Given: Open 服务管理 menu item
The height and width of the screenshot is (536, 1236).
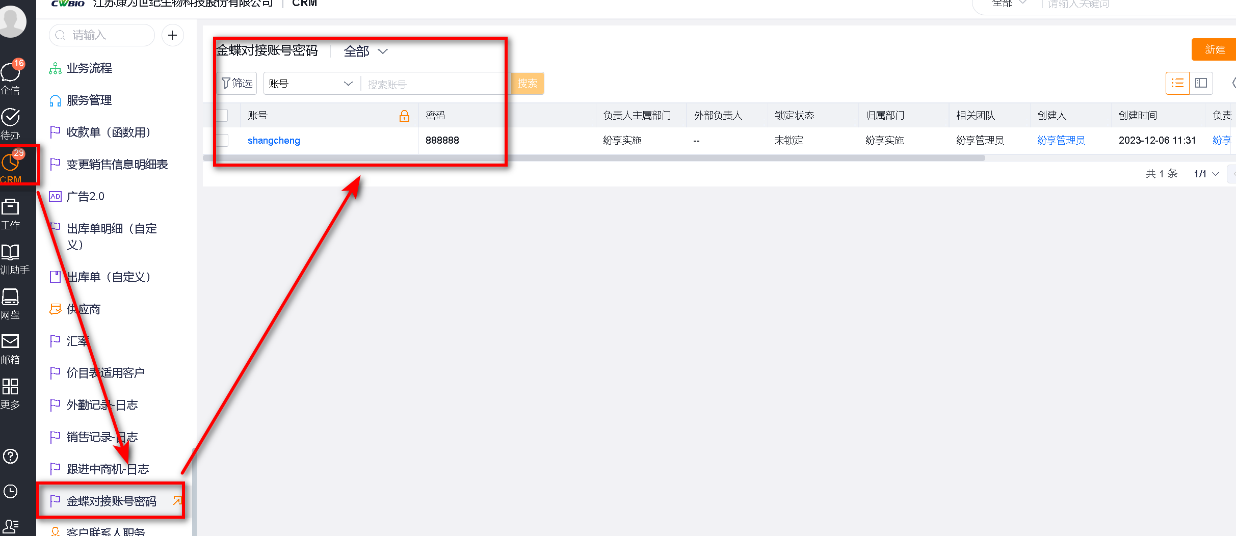Looking at the screenshot, I should point(89,100).
